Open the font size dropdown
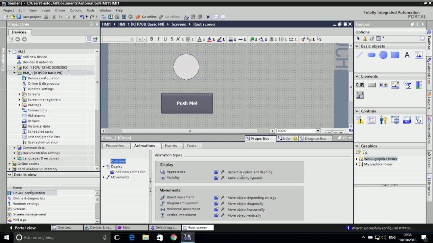The height and width of the screenshot is (243, 433). (144, 39)
